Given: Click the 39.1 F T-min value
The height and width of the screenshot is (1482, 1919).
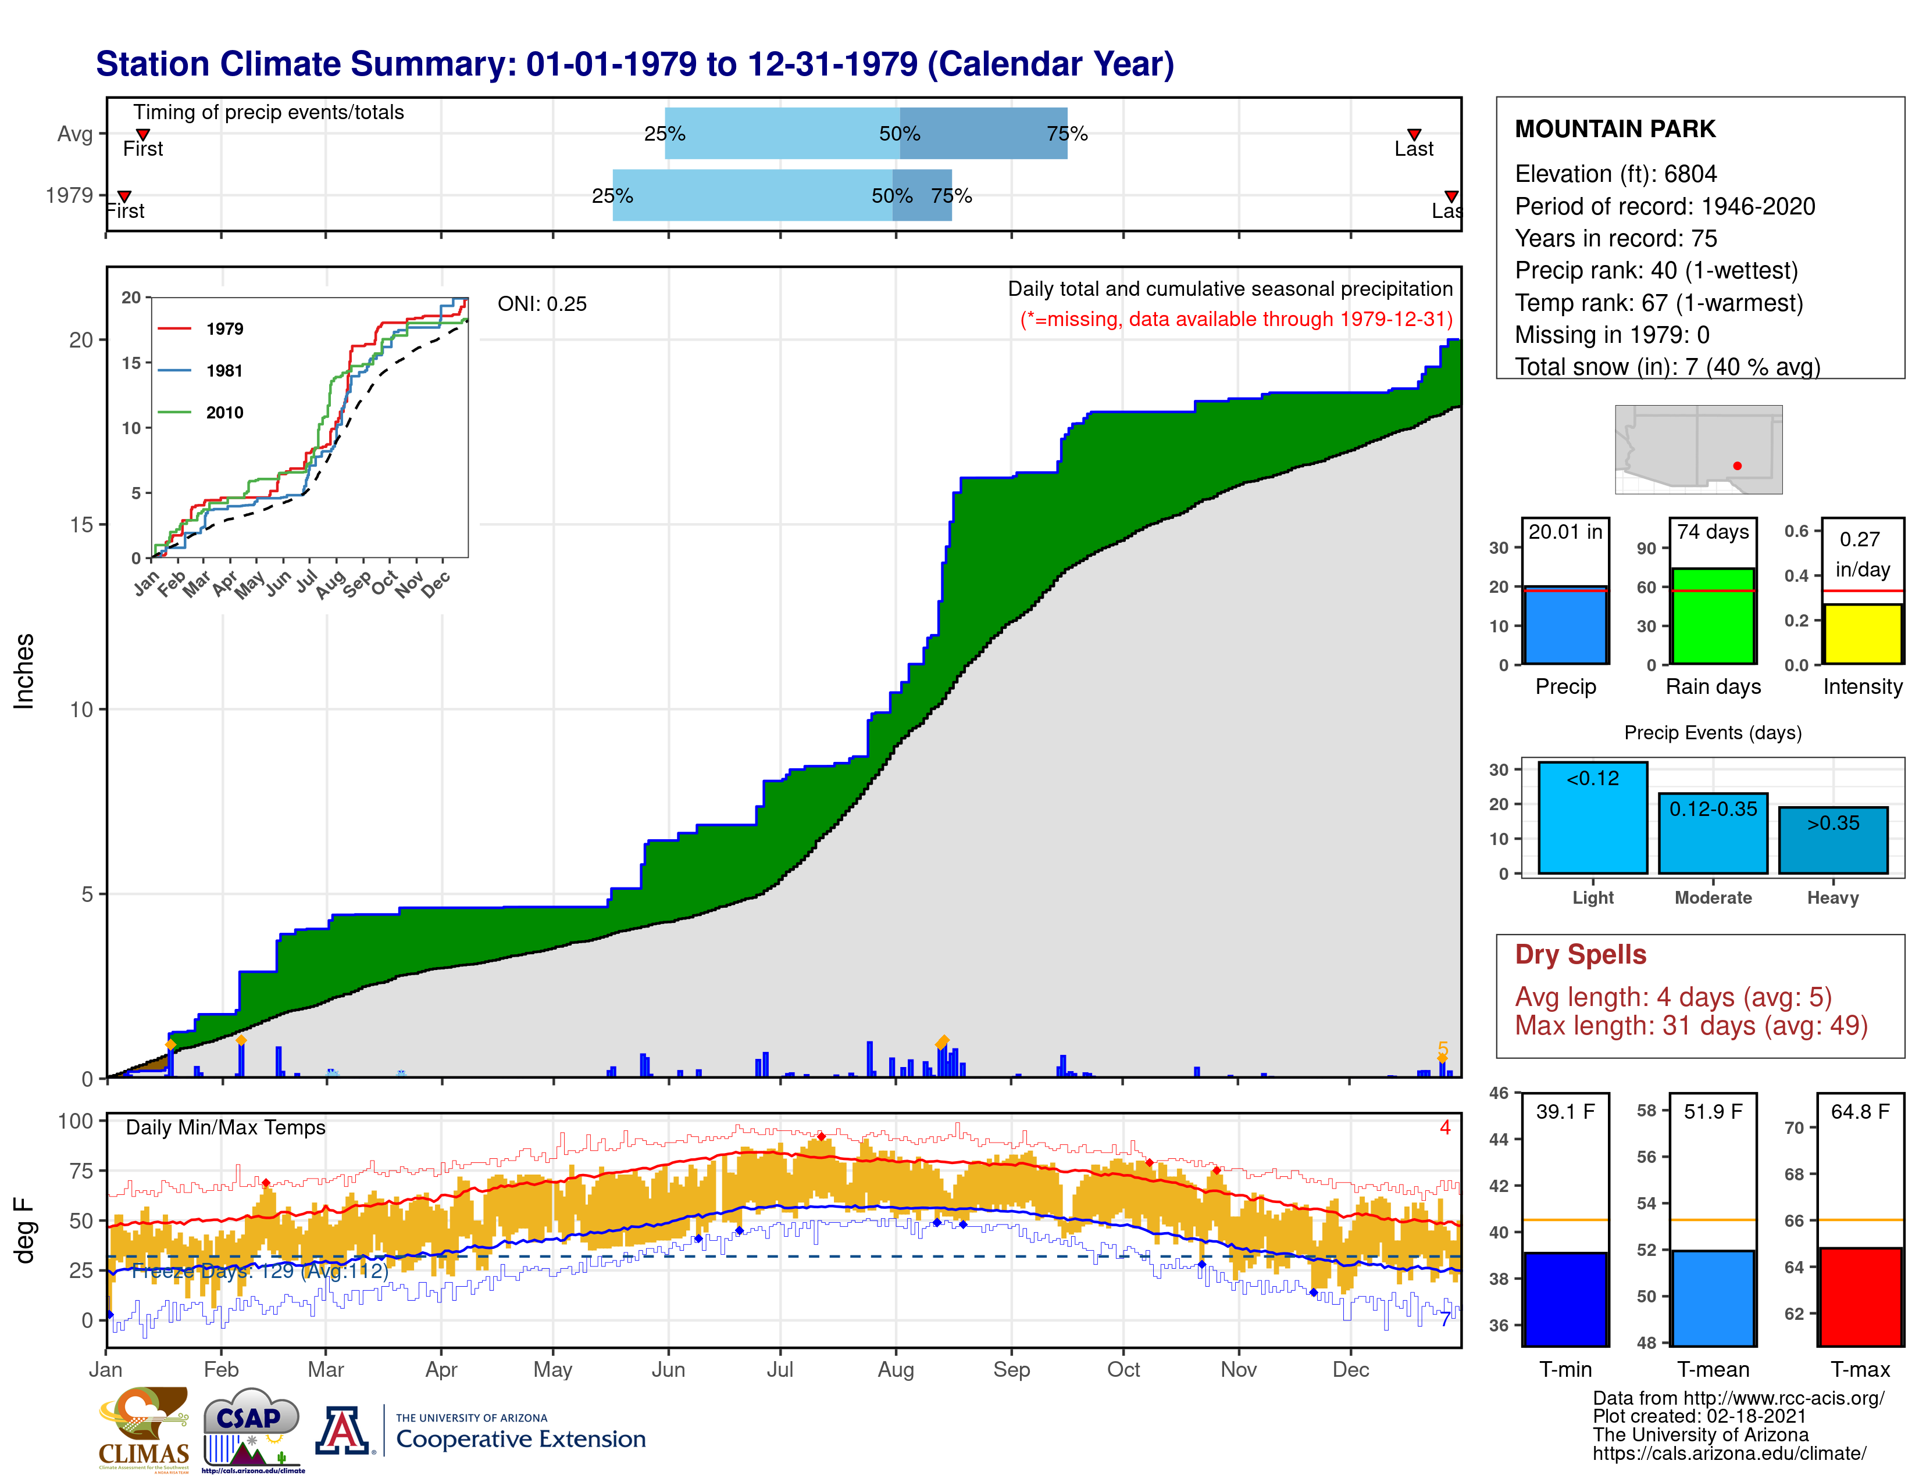Looking at the screenshot, I should tap(1566, 1111).
